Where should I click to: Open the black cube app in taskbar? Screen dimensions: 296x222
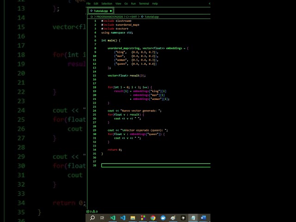tap(183, 218)
